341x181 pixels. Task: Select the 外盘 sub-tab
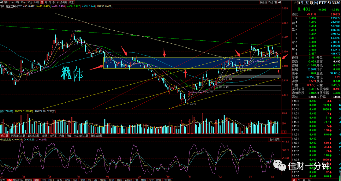[x=69, y=136]
